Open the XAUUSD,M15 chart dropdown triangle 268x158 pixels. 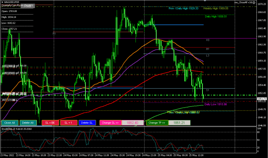pos(2,2)
